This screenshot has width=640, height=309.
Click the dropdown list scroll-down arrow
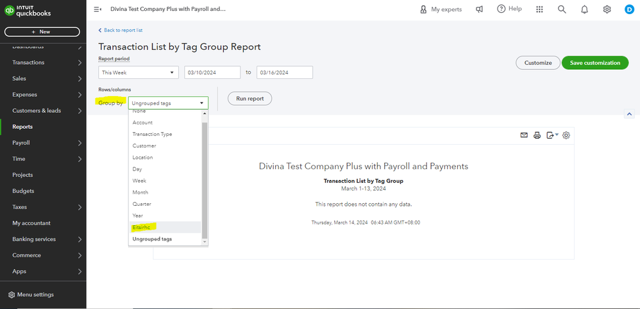pyautogui.click(x=205, y=242)
